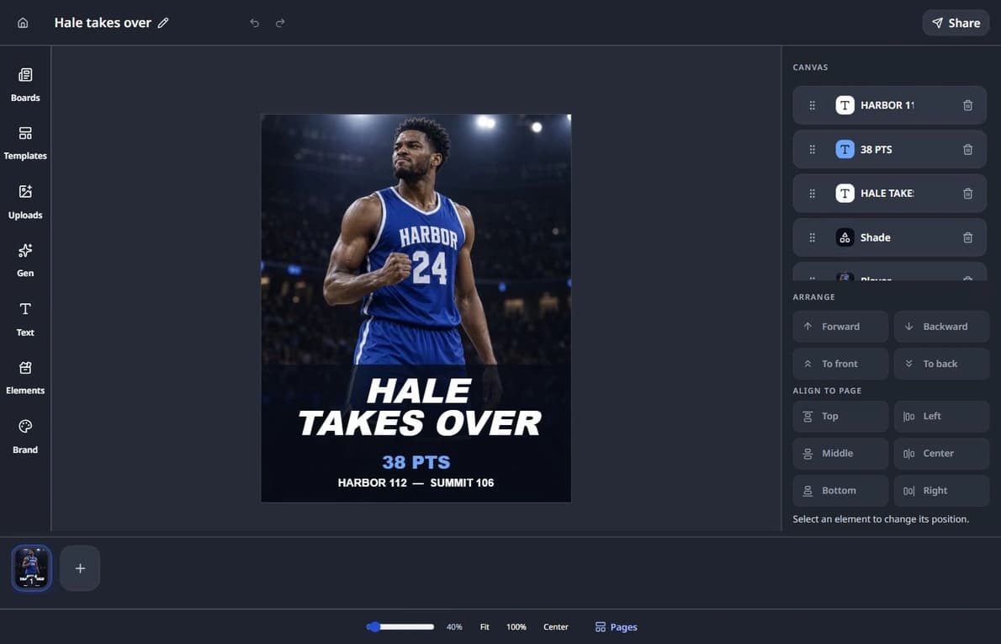Toggle the Pages strip

[616, 627]
